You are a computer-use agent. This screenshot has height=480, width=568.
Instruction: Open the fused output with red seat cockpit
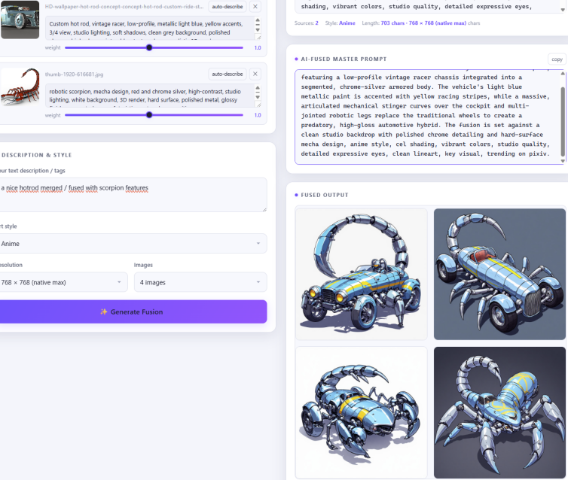499,274
